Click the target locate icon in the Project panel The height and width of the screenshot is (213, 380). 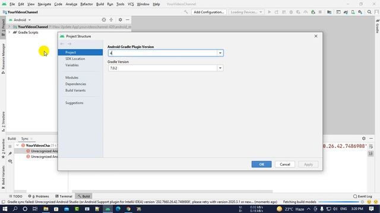coord(104,20)
